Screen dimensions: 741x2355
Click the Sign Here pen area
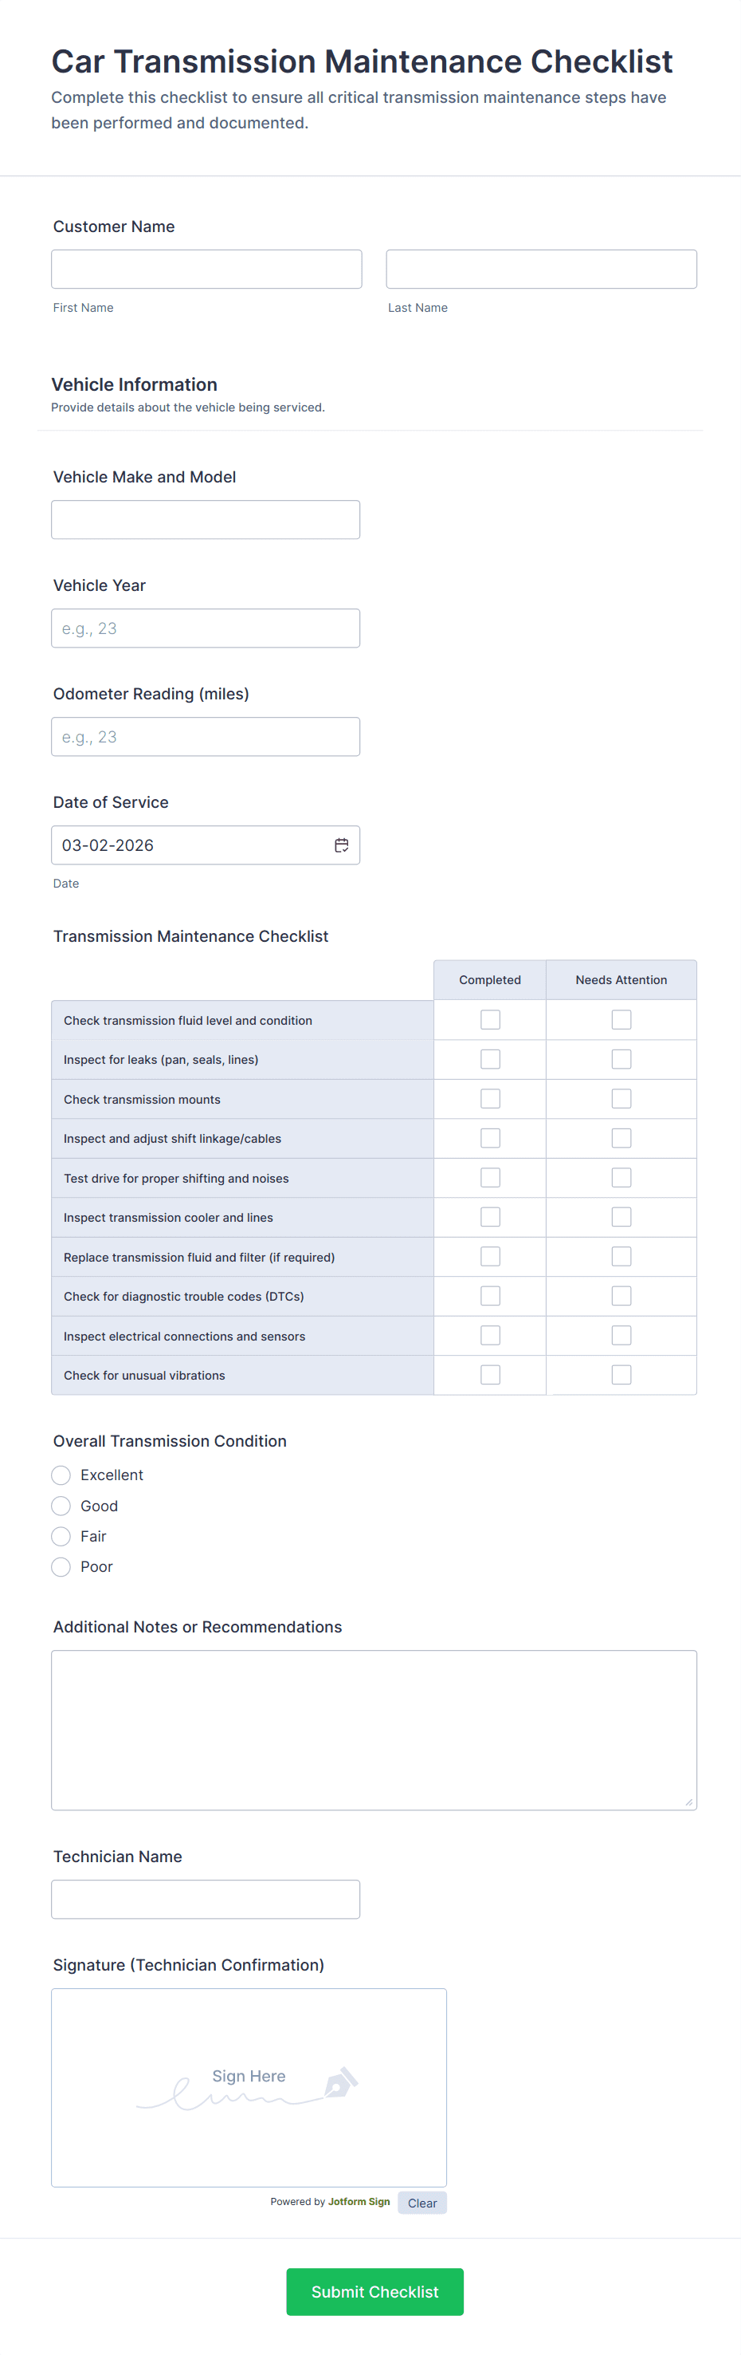coord(249,2087)
